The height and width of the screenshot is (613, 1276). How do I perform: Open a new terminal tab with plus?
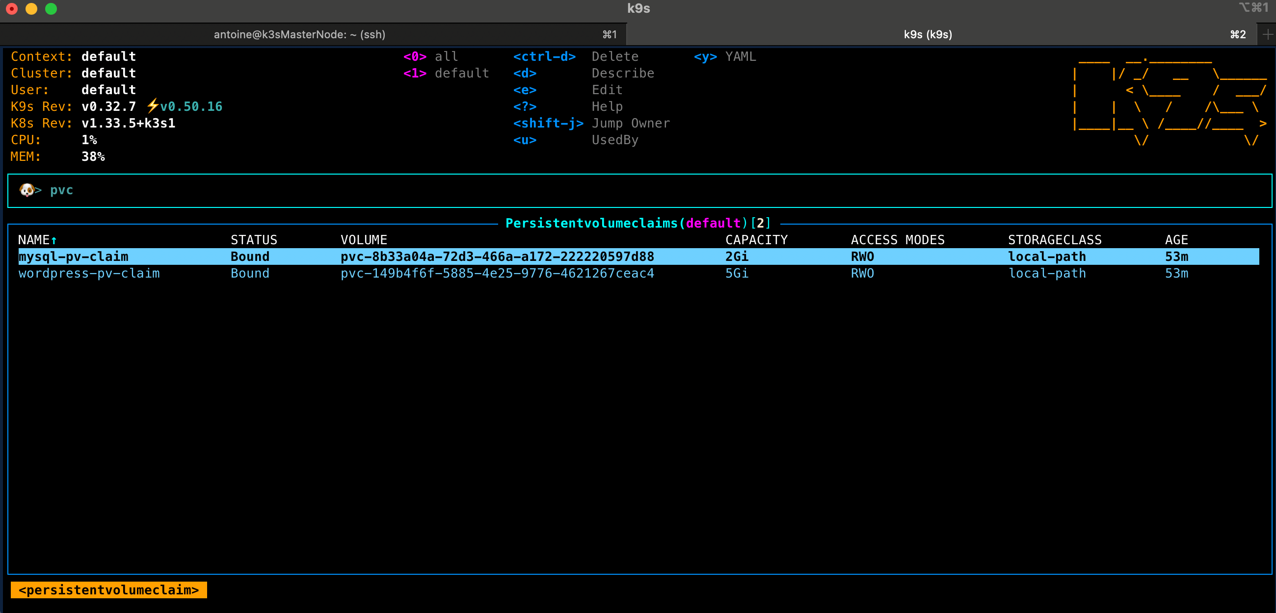click(1268, 34)
